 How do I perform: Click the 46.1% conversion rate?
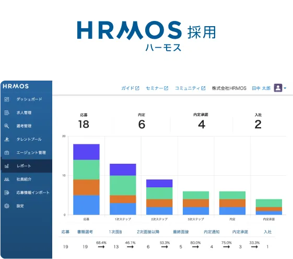(130, 243)
